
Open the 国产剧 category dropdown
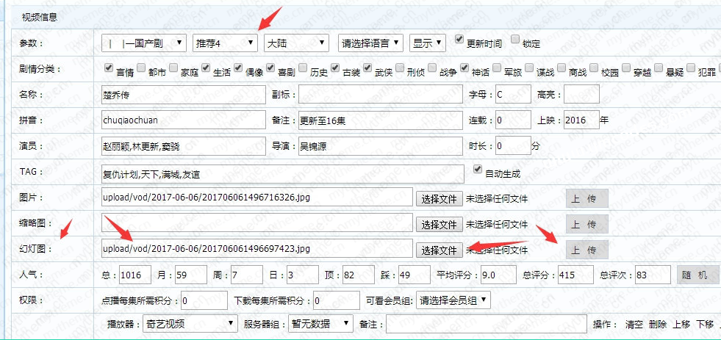point(144,43)
